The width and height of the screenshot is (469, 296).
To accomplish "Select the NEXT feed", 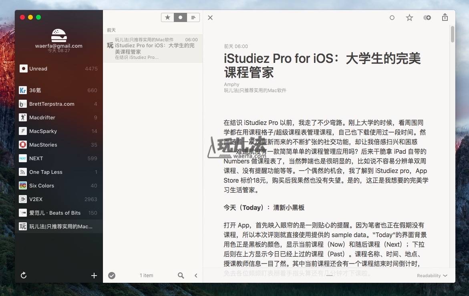I will [x=59, y=158].
